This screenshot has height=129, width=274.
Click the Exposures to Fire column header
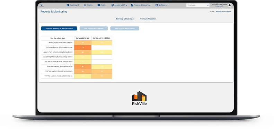click(x=83, y=38)
